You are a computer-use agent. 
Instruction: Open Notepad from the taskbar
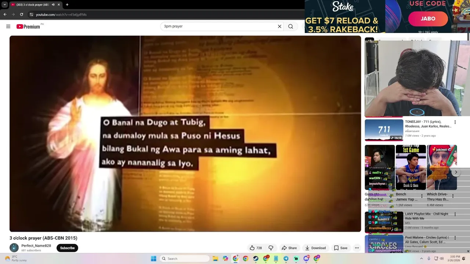coord(276,258)
